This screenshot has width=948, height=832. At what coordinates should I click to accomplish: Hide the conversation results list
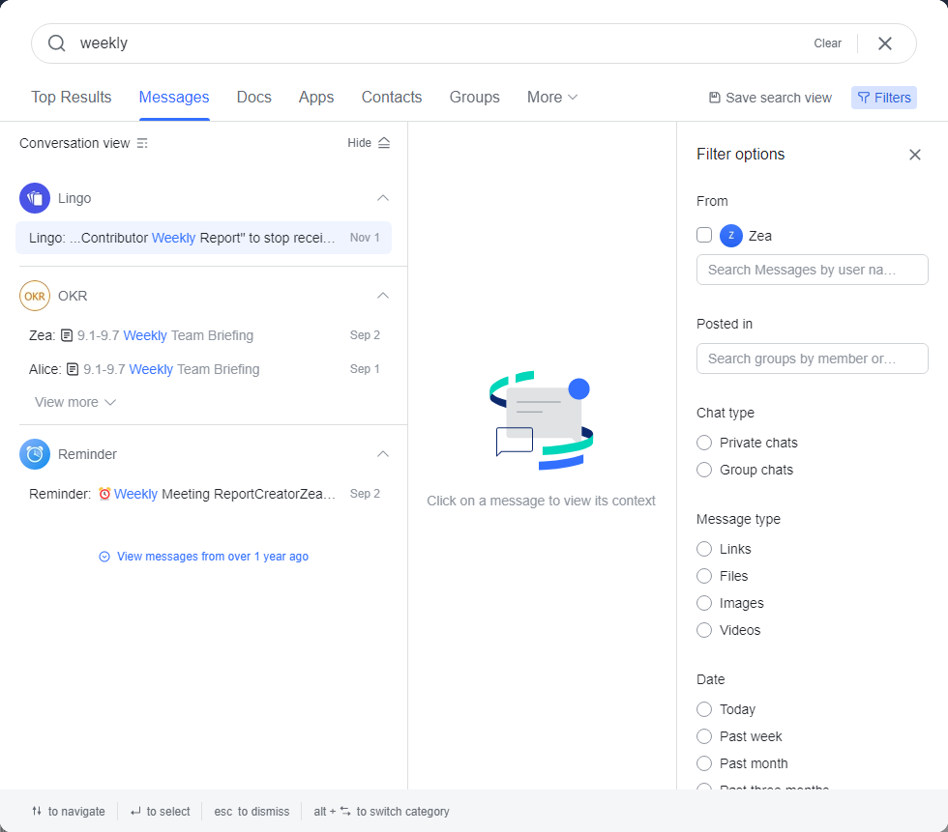pyautogui.click(x=369, y=143)
